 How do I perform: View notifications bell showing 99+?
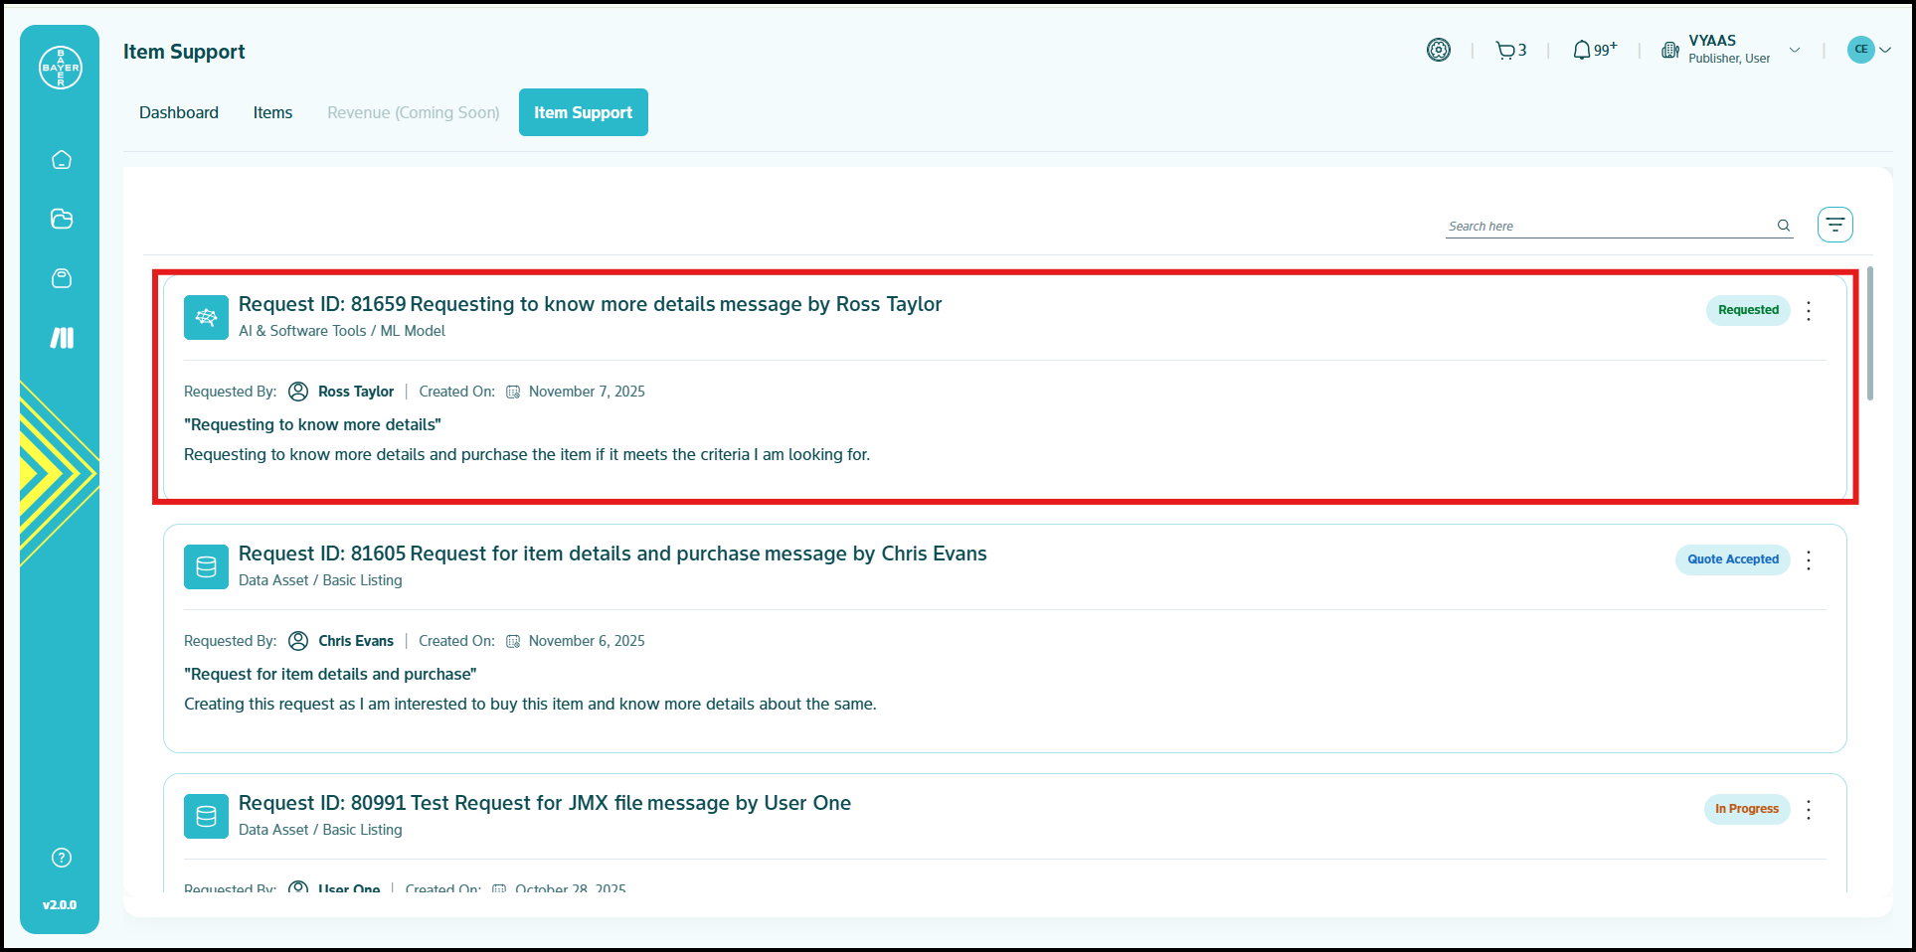(1594, 50)
